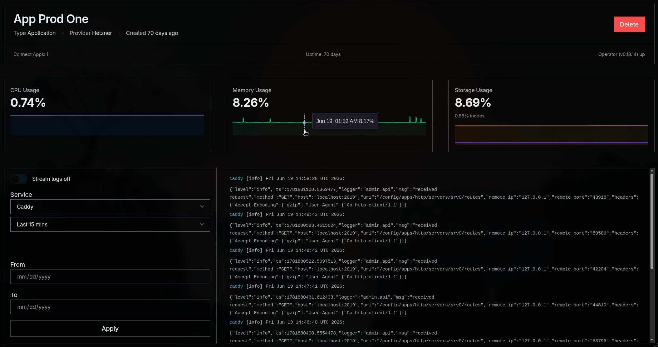
Task: Click the 'Connect Apps: 1' text
Action: pos(31,54)
